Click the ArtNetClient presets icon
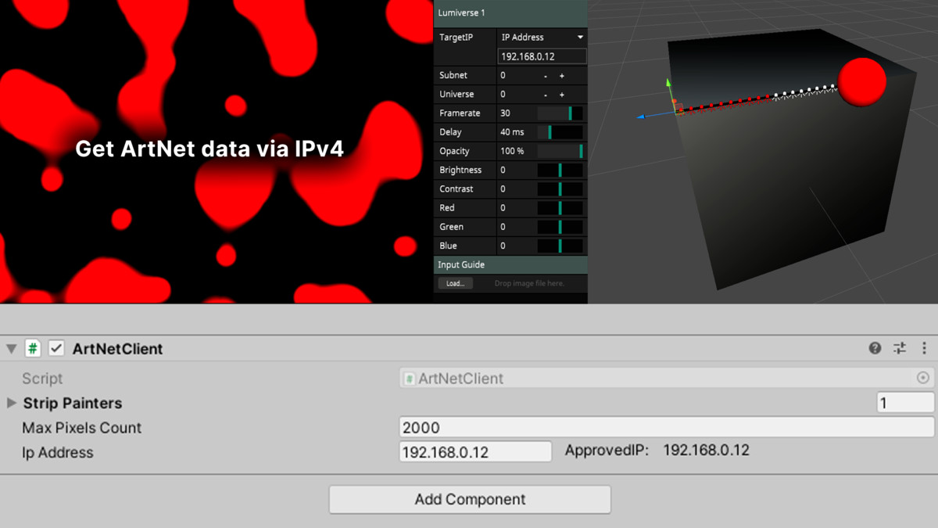 900,349
